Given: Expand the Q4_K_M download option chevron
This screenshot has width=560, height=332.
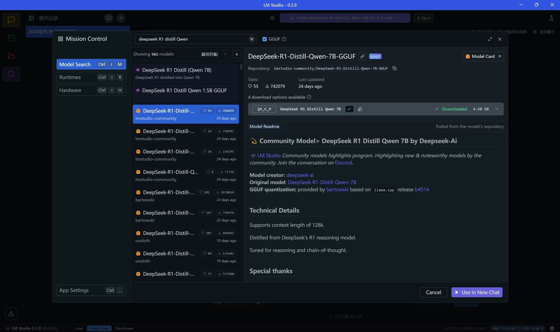Looking at the screenshot, I should 497,109.
